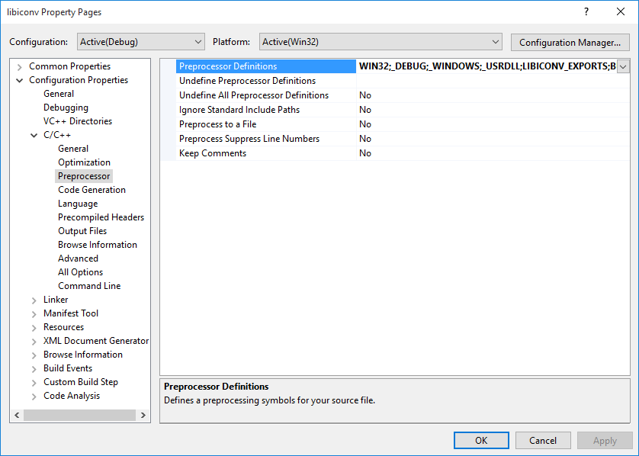Click the empty Undefine Preprocessor Definitions value
The height and width of the screenshot is (456, 639).
point(493,81)
